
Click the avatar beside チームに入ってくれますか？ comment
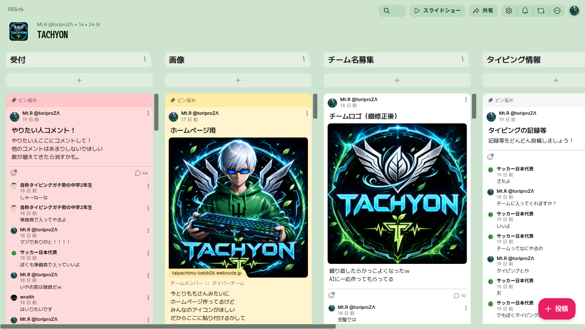[491, 192]
